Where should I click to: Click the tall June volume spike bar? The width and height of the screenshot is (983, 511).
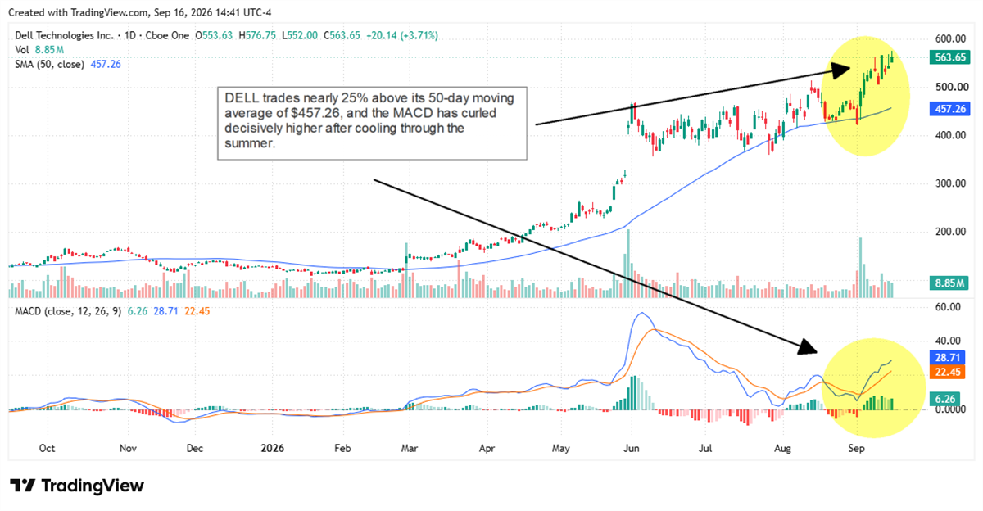(x=629, y=264)
